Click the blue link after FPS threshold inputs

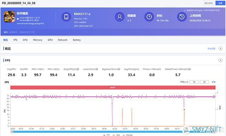click(213, 82)
